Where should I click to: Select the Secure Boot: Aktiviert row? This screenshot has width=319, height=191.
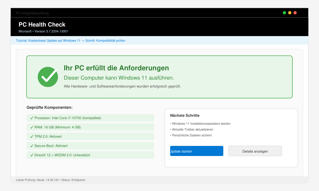click(90, 146)
